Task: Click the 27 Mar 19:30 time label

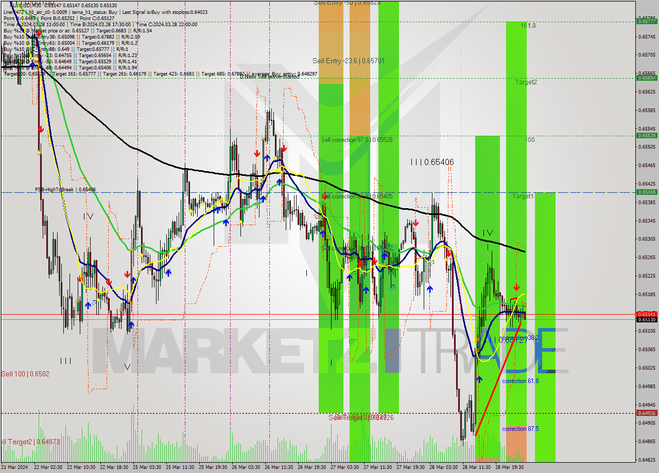Action: pyautogui.click(x=410, y=467)
